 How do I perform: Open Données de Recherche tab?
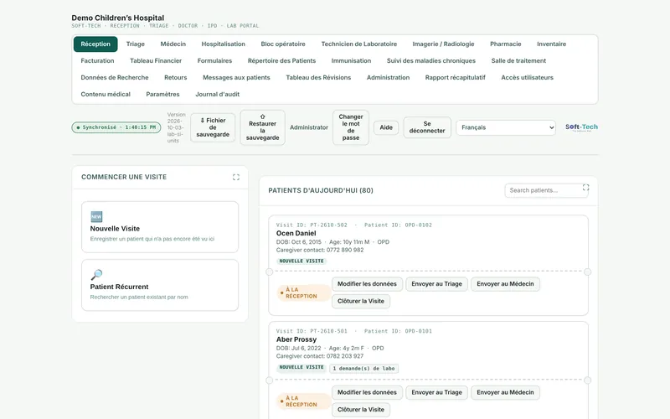[115, 77]
